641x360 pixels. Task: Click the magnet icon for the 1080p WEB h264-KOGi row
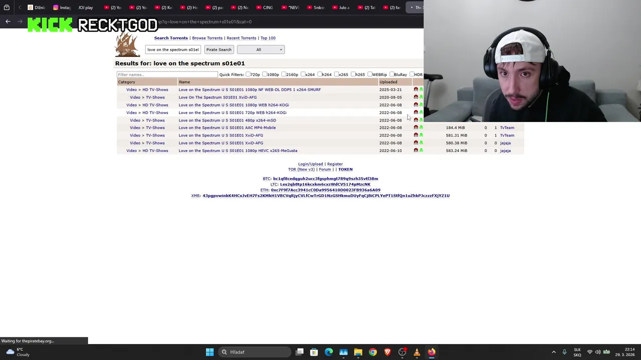[416, 104]
